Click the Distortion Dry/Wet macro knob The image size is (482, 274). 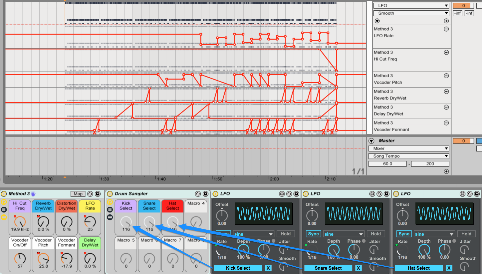67,221
